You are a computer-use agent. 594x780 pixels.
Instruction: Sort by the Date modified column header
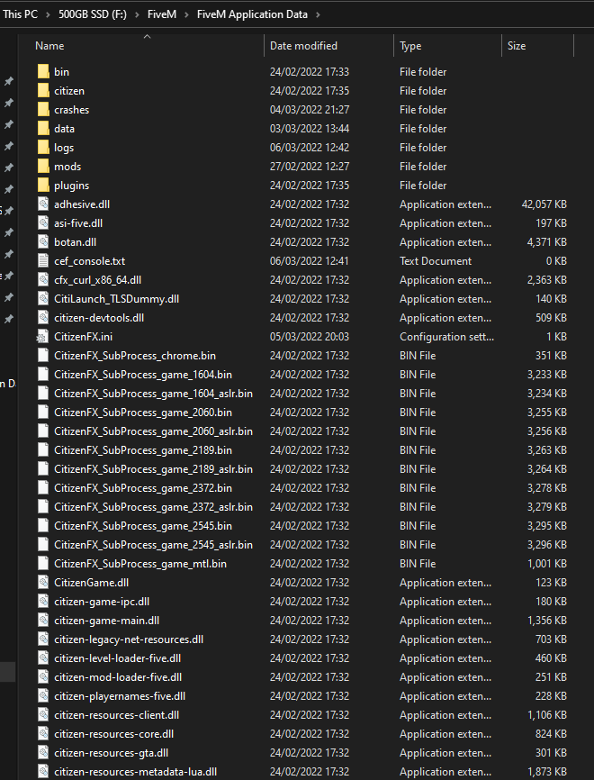coord(303,46)
